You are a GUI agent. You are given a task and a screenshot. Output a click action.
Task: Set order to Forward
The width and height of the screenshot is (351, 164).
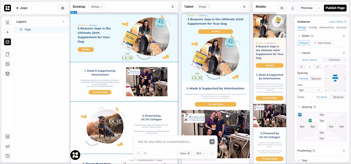(x=322, y=97)
